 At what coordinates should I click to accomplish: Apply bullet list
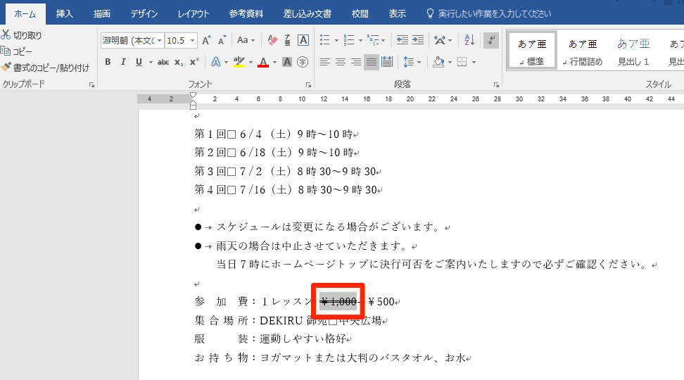[x=324, y=41]
